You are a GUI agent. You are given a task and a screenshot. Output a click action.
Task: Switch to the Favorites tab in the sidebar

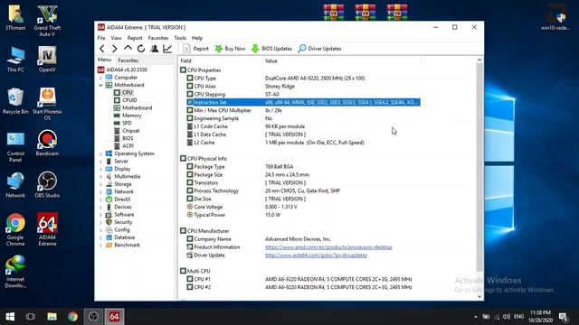(128, 60)
